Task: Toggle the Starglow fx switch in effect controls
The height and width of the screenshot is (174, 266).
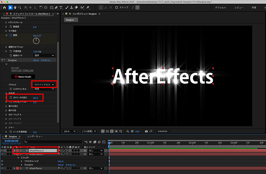Action: tap(5, 60)
